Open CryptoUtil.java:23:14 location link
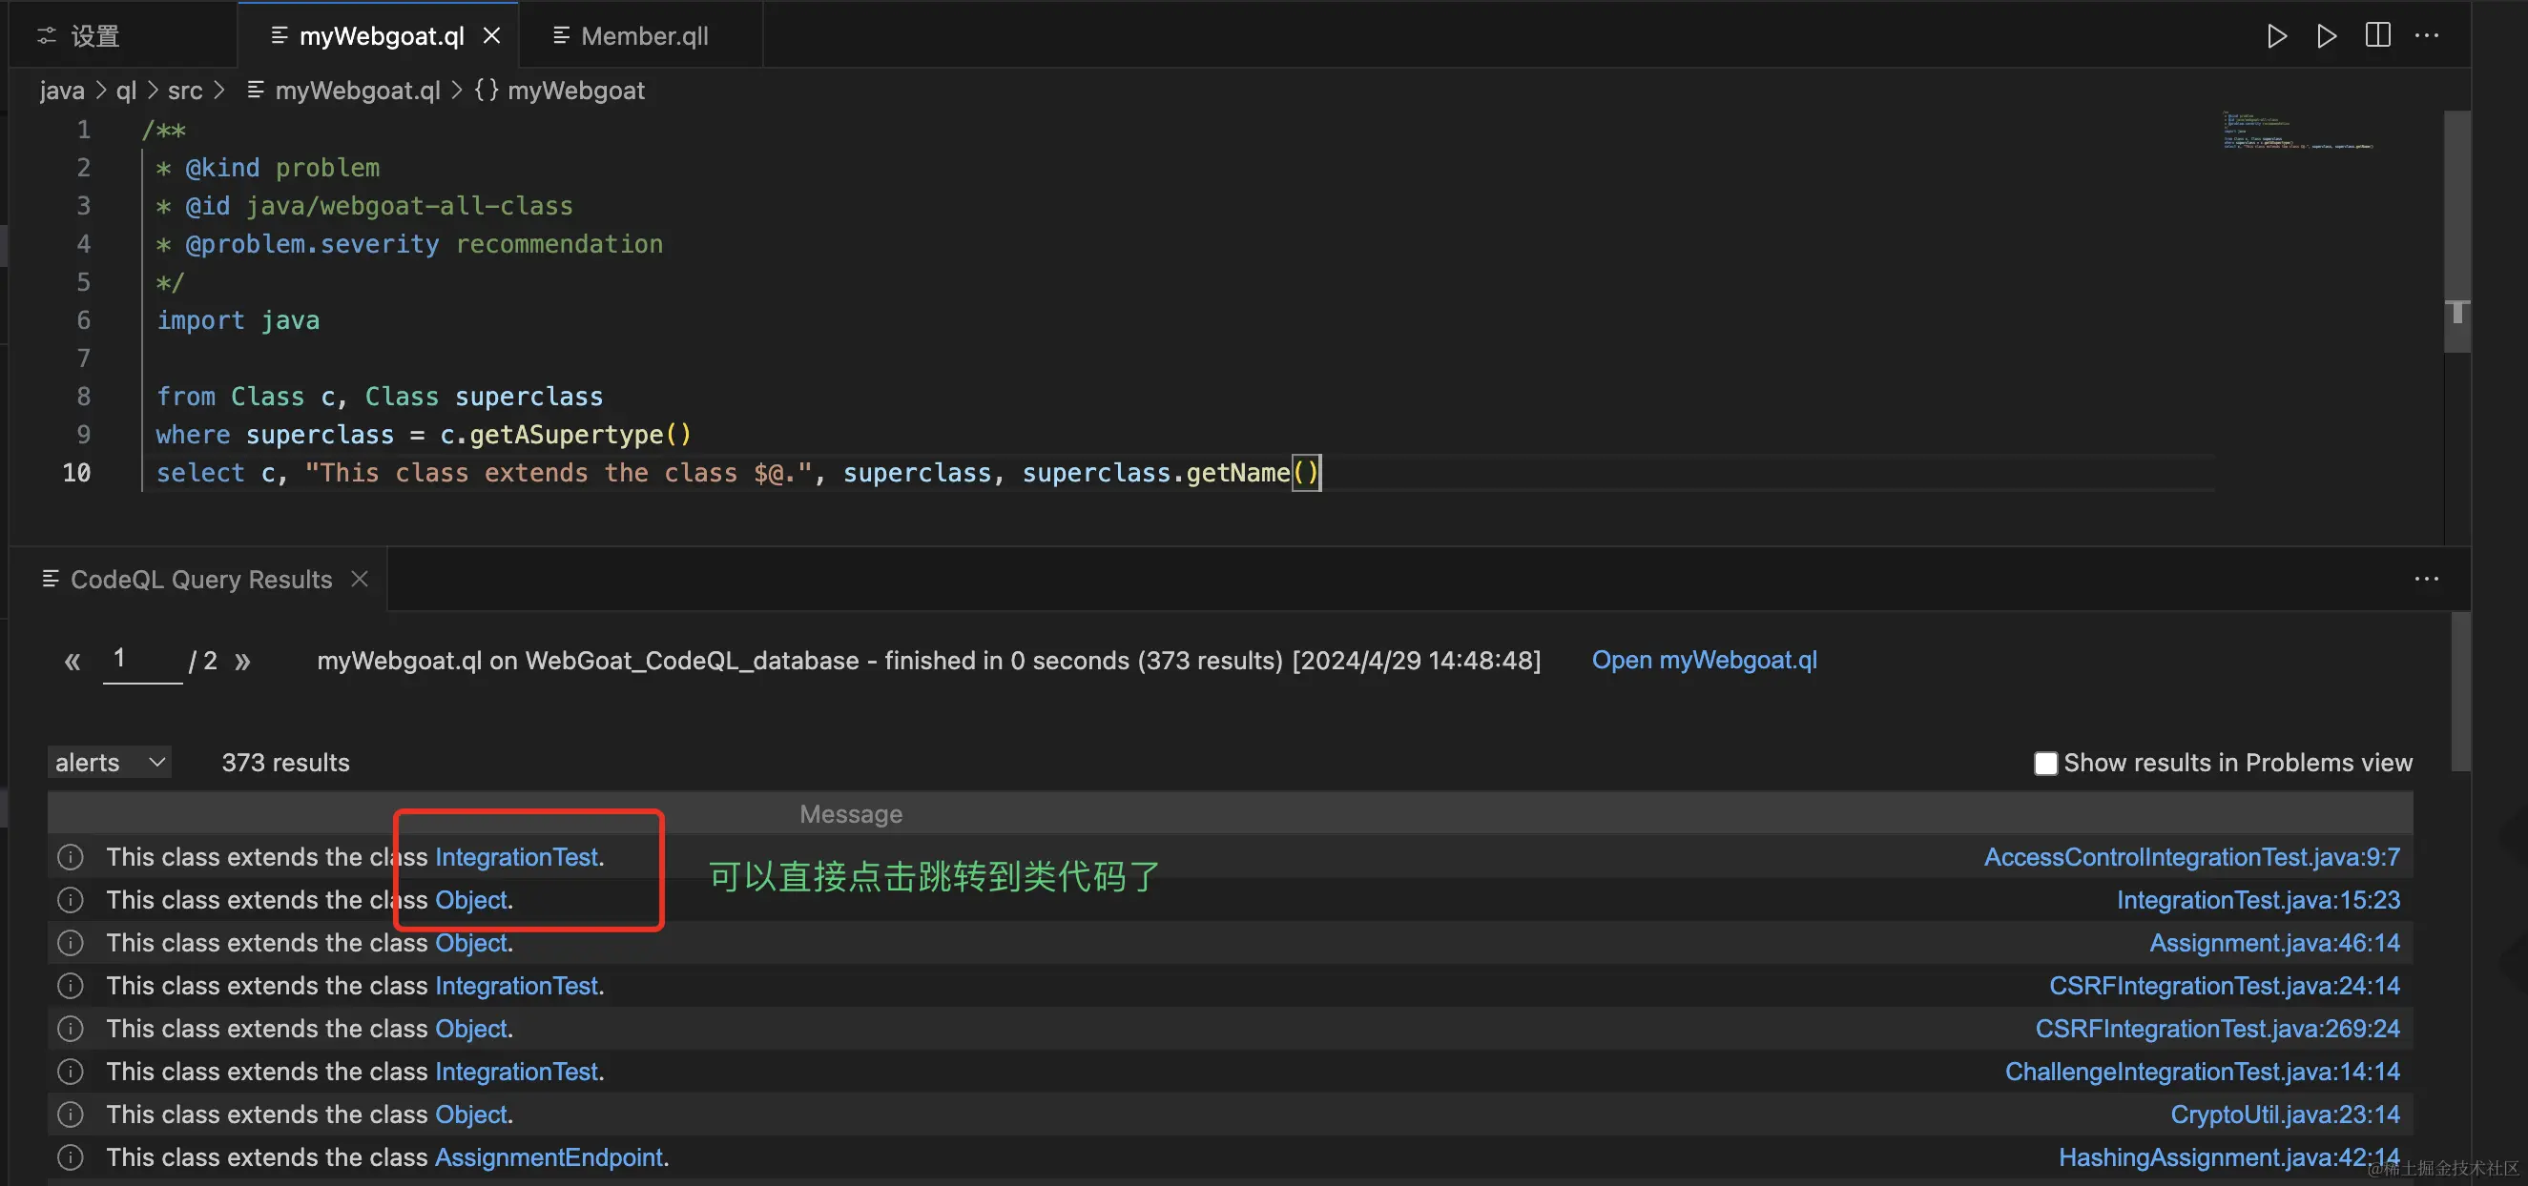 (x=2285, y=1114)
